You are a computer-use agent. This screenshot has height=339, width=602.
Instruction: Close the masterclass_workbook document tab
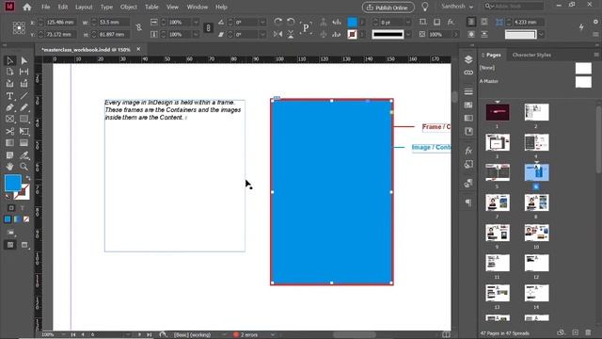pyautogui.click(x=138, y=49)
